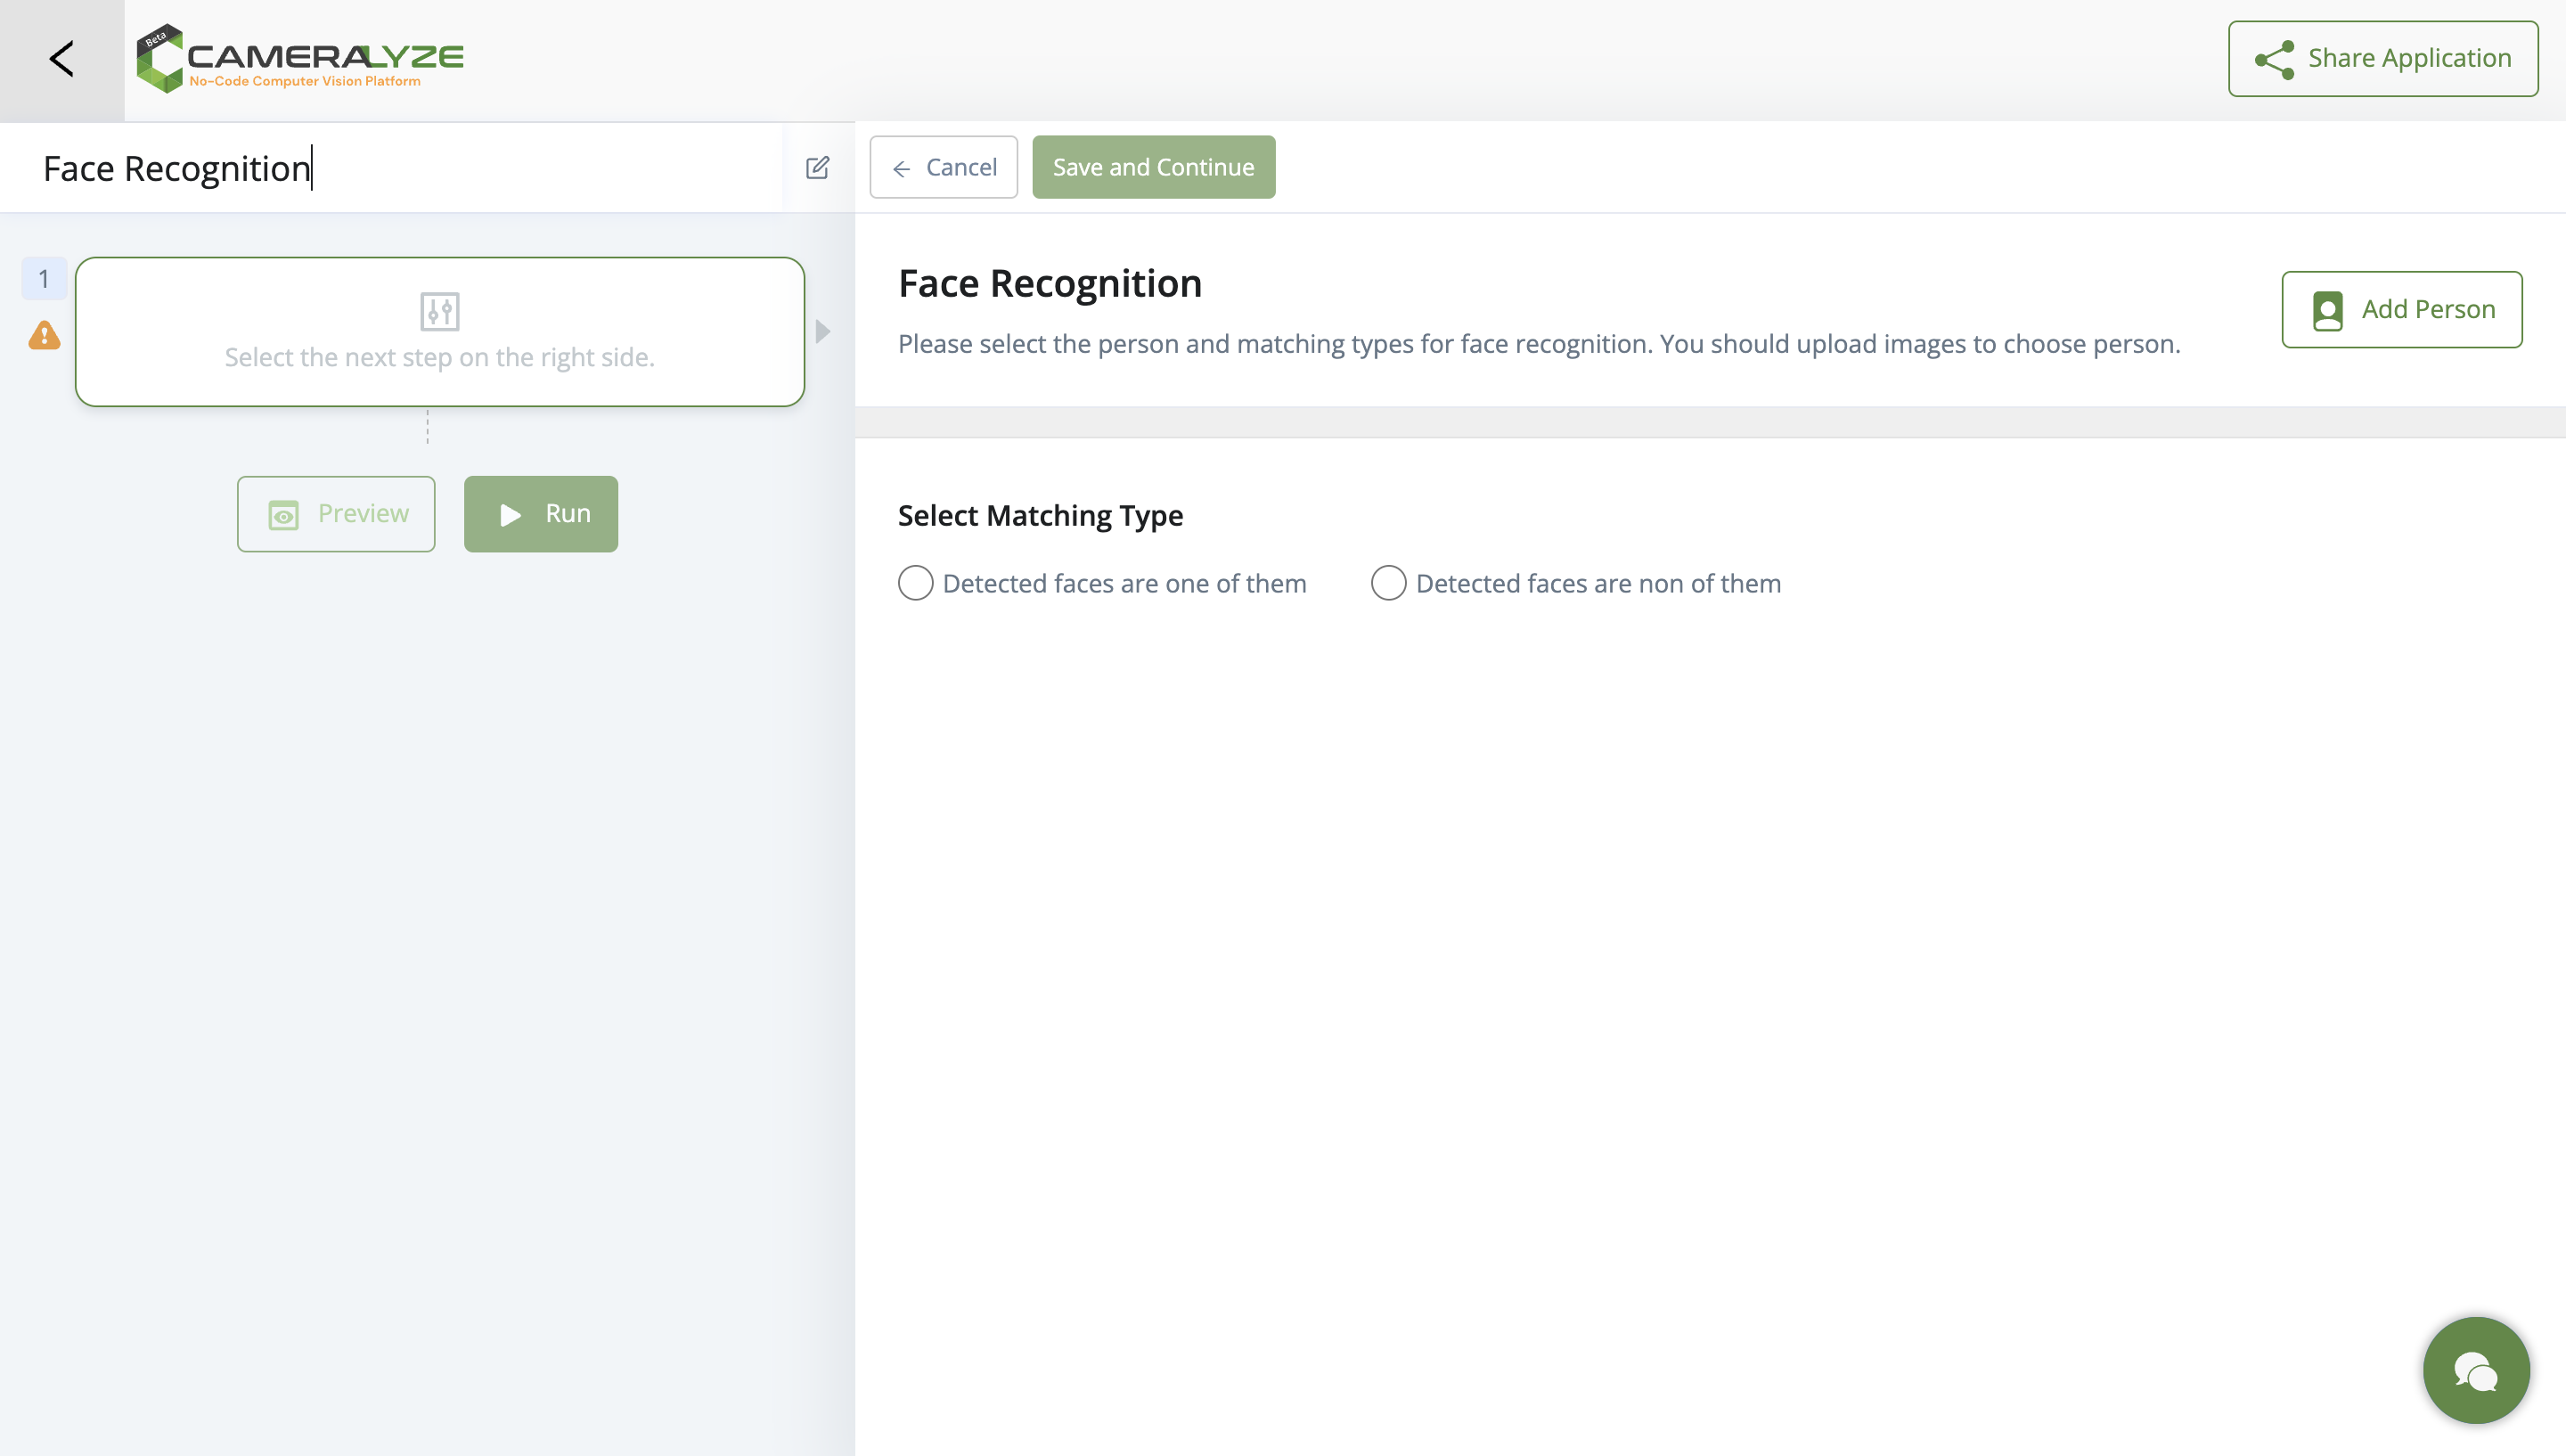Cancel the face recognition setup
This screenshot has height=1456, width=2566.
(x=944, y=167)
